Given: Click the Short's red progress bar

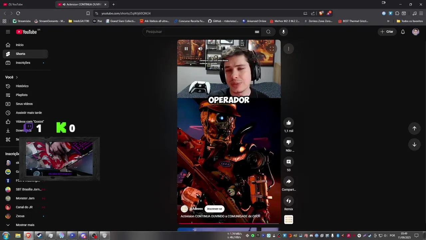Looking at the screenshot, I should tap(229, 223).
